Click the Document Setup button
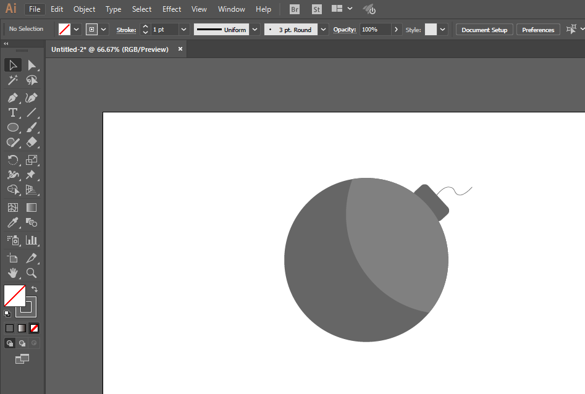This screenshot has height=394, width=585. point(484,30)
